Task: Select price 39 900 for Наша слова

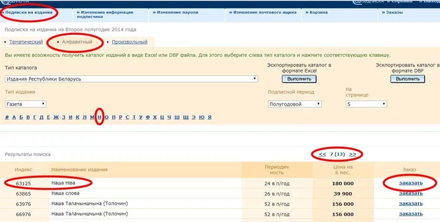Action: [343, 194]
